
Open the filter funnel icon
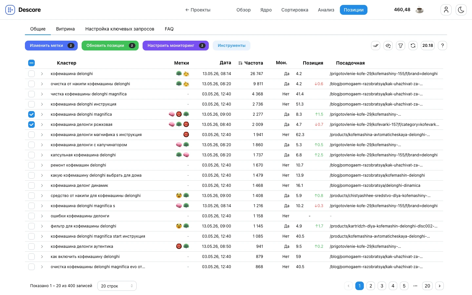tap(401, 46)
